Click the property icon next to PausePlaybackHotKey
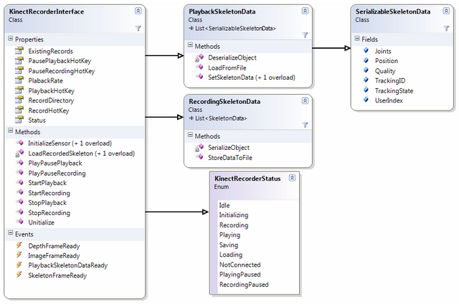The height and width of the screenshot is (304, 459). 19,60
